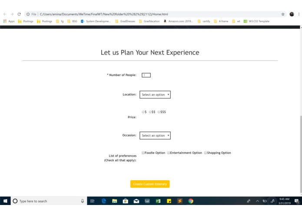Open Microsoft Store from the taskbar
This screenshot has height=215, width=302.
pyautogui.click(x=126, y=201)
